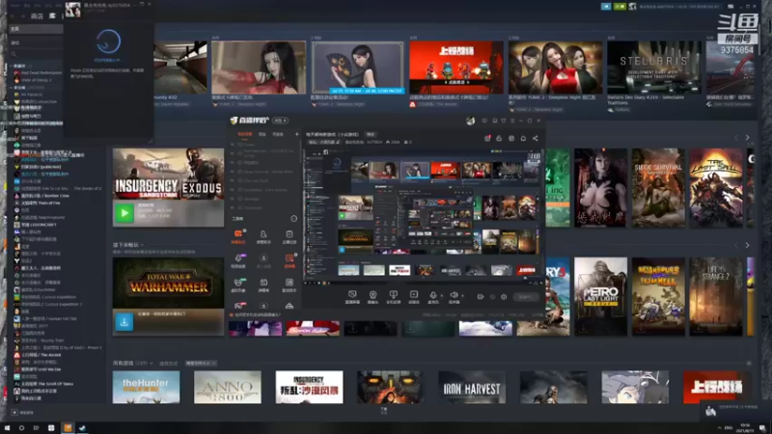Click the camera source icon in the bottom toolbar

[372, 295]
